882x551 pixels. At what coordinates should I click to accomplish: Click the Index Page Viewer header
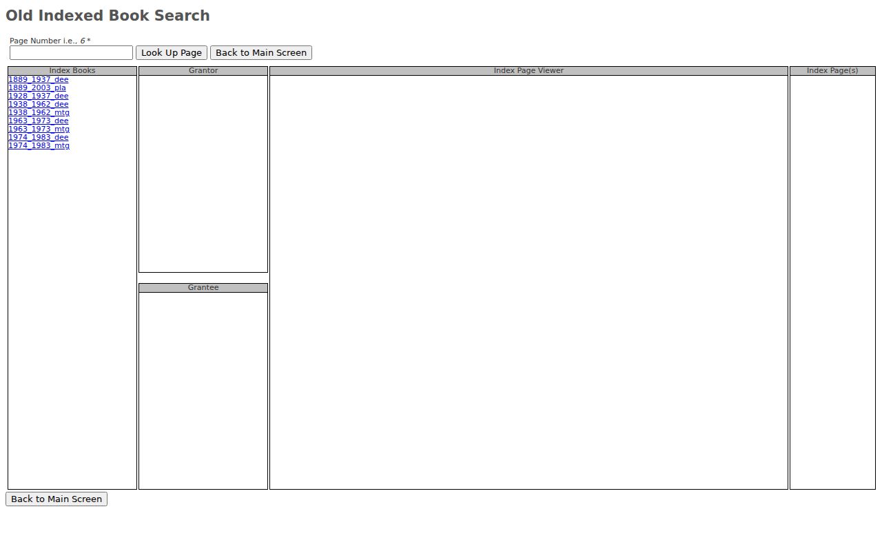[529, 70]
